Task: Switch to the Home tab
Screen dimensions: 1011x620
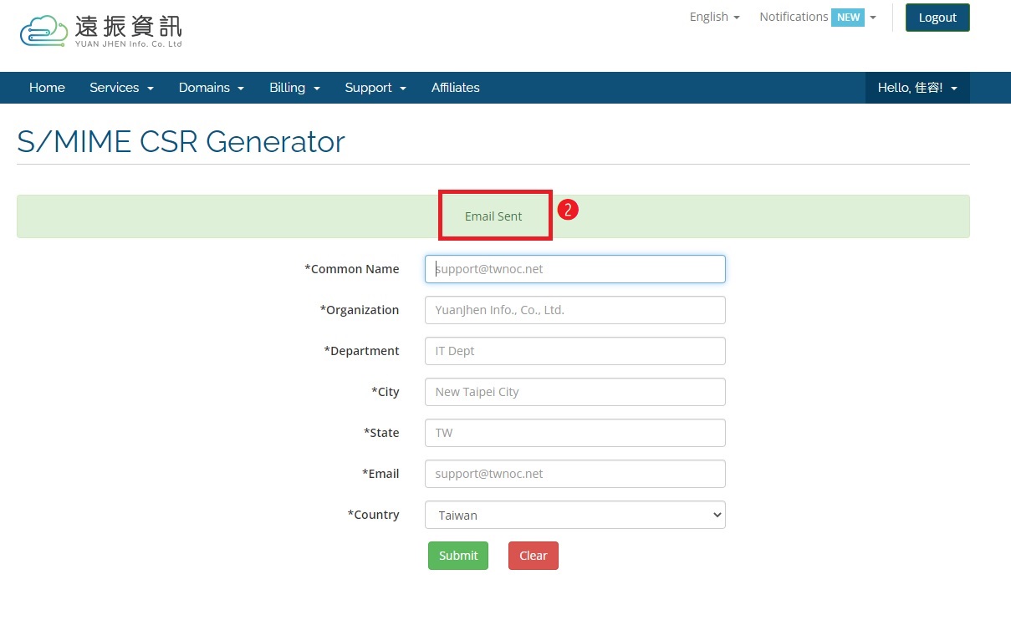Action: point(47,88)
